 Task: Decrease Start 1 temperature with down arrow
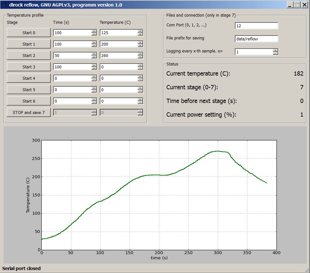pyautogui.click(x=140, y=46)
